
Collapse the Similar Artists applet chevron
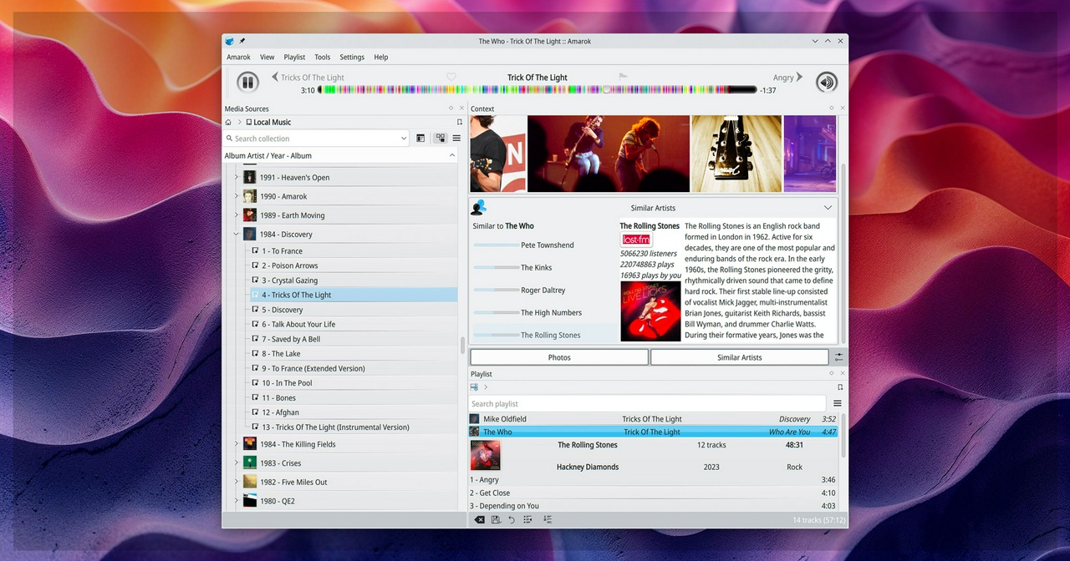[828, 208]
